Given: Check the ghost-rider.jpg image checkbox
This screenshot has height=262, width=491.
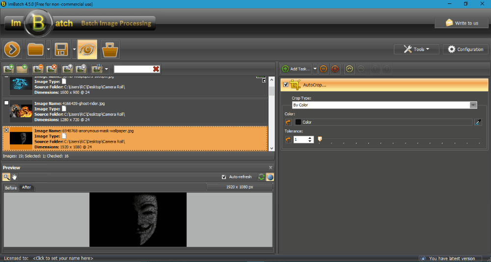Looking at the screenshot, I should point(6,103).
